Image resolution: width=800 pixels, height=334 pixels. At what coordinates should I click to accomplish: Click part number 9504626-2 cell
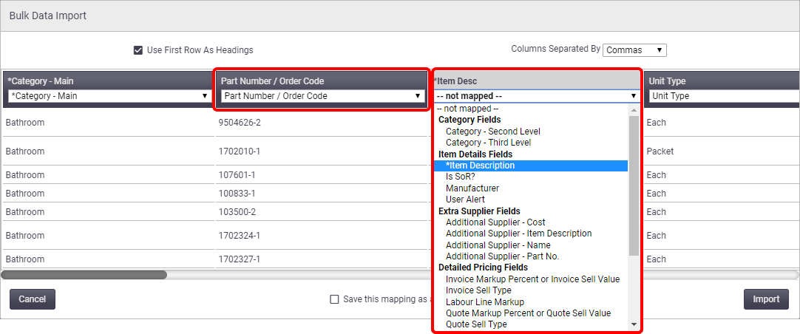pos(320,123)
